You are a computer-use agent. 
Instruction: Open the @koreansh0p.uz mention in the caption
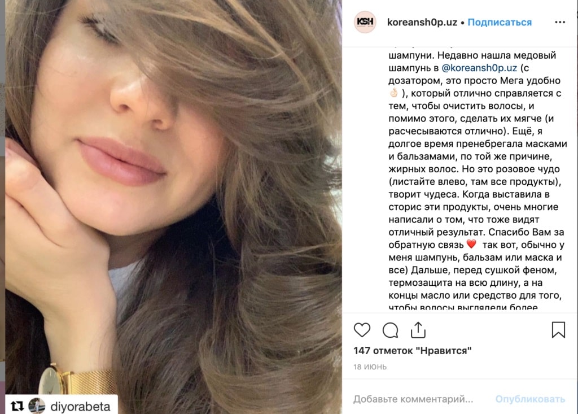coord(479,68)
